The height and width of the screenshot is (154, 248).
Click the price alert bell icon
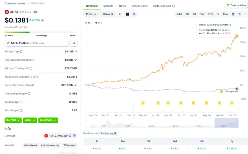pyautogui.click(x=74, y=43)
